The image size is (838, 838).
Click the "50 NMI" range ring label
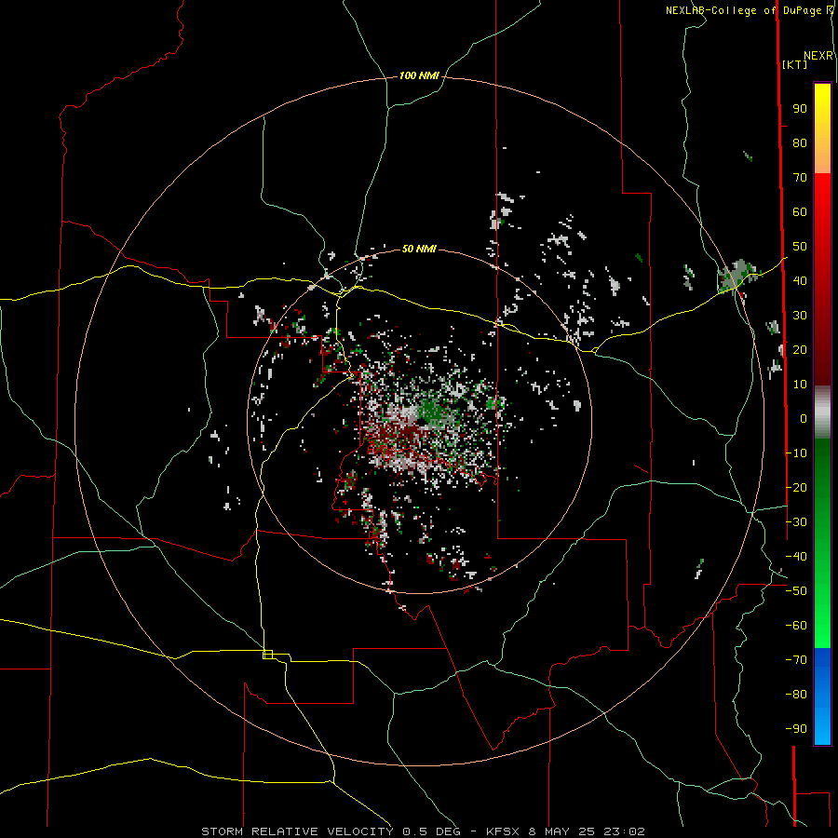point(419,249)
